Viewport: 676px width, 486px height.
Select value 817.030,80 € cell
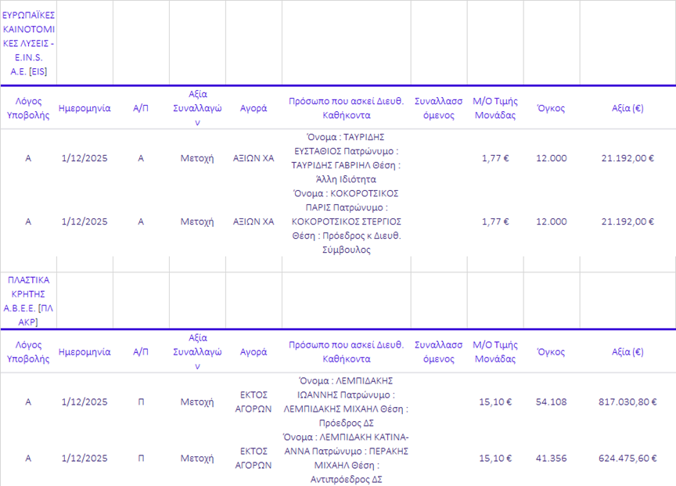click(x=627, y=402)
